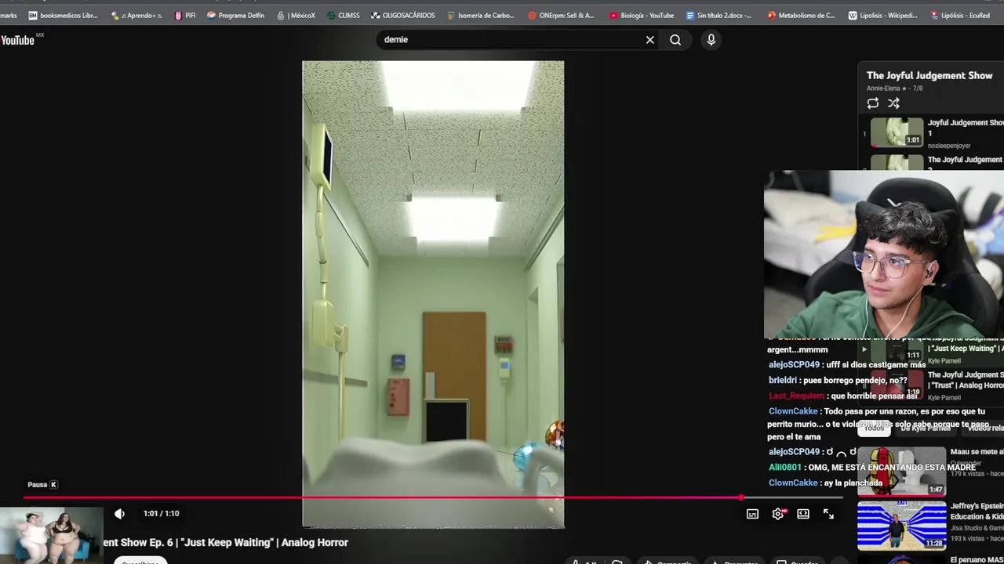Play playlist video 1 thumbnail (1:01)
1004x564 pixels.
(897, 132)
